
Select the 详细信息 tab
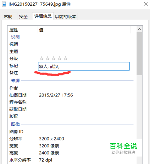43,16
